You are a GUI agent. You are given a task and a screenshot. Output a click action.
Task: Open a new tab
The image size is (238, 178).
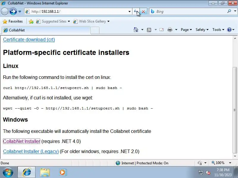point(95,30)
